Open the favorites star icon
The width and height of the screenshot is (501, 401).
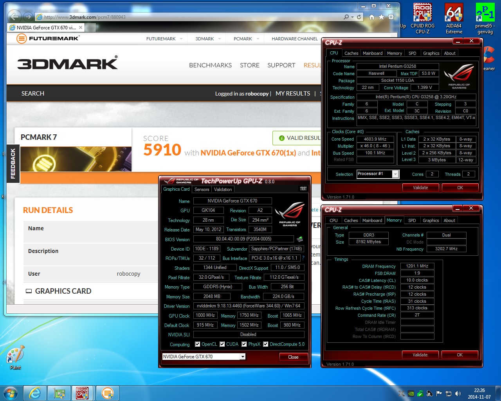point(381,17)
